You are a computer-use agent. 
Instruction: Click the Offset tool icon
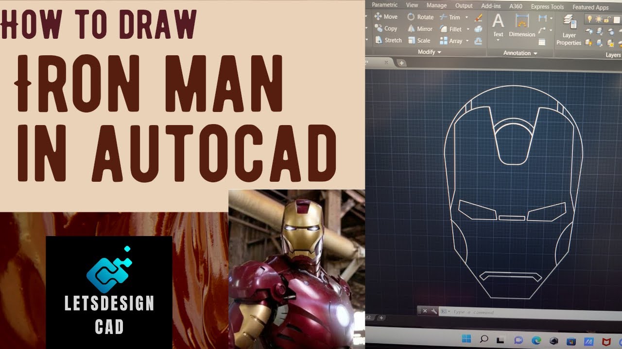coord(478,42)
